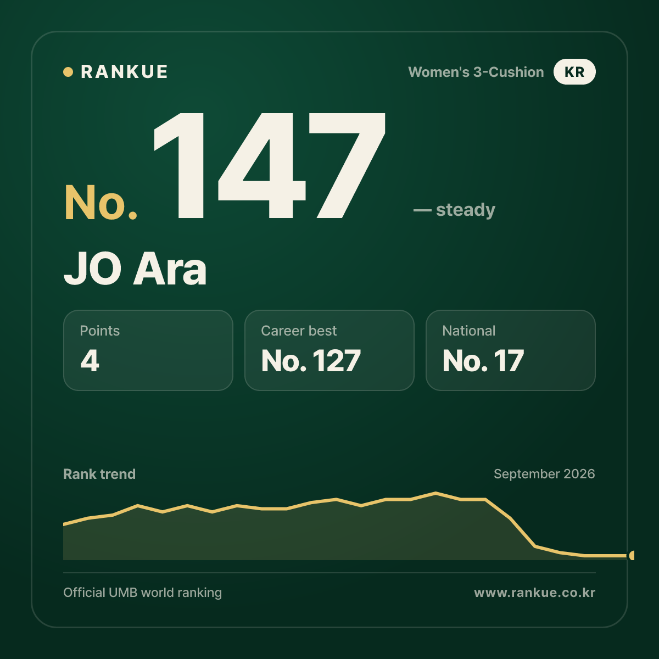Click the yellow end marker on trend line
Image resolution: width=659 pixels, height=659 pixels.
[632, 556]
